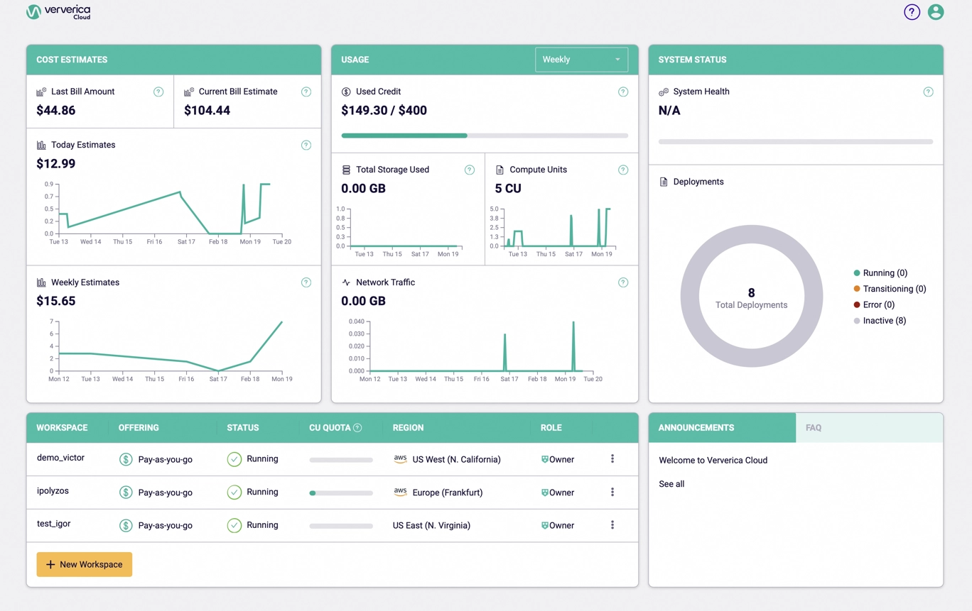The width and height of the screenshot is (972, 611).
Task: Click Pay-as-you-go dollar icon for demo_victor
Action: [126, 459]
